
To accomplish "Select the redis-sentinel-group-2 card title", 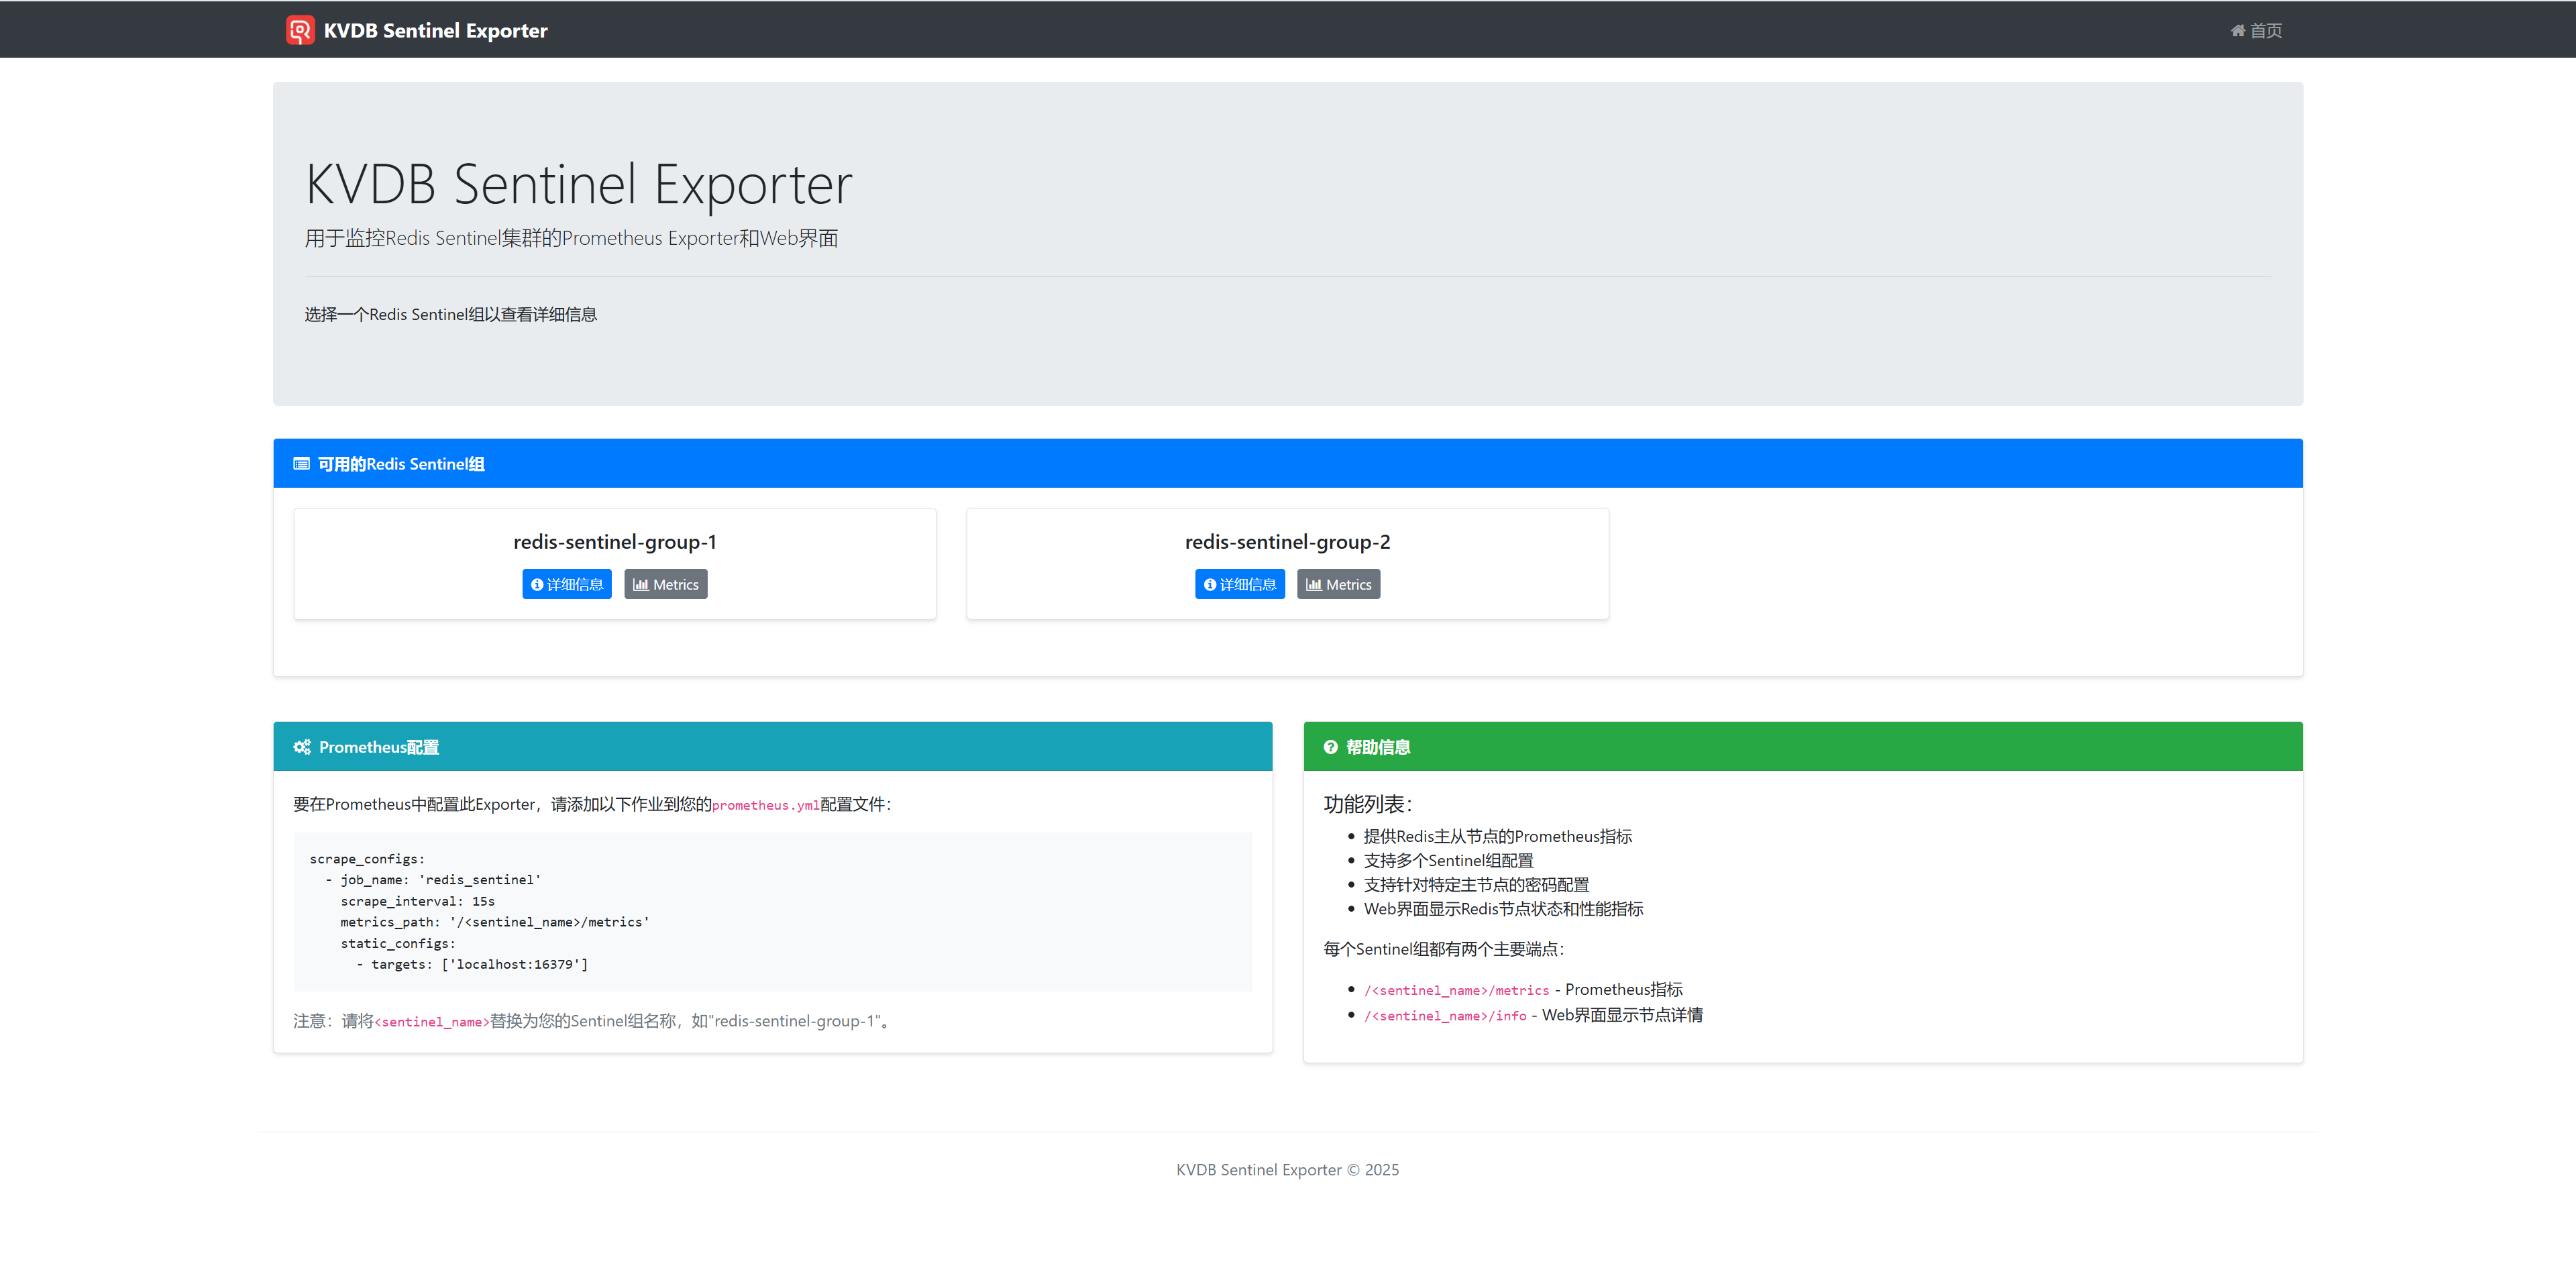I will click(1287, 542).
